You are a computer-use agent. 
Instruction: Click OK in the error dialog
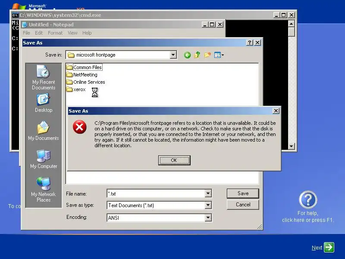coord(174,160)
